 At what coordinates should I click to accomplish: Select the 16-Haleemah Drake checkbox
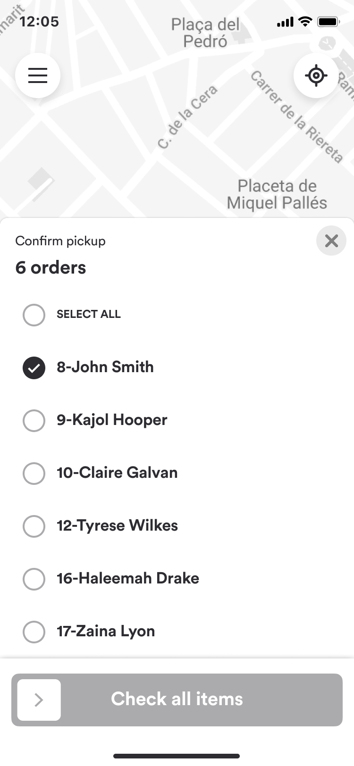coord(34,579)
